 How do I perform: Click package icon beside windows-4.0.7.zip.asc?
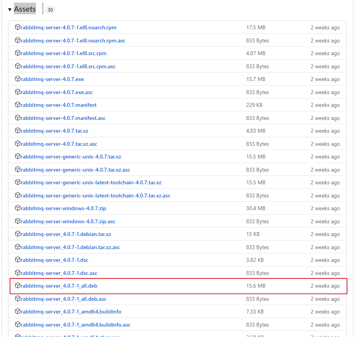pos(18,221)
